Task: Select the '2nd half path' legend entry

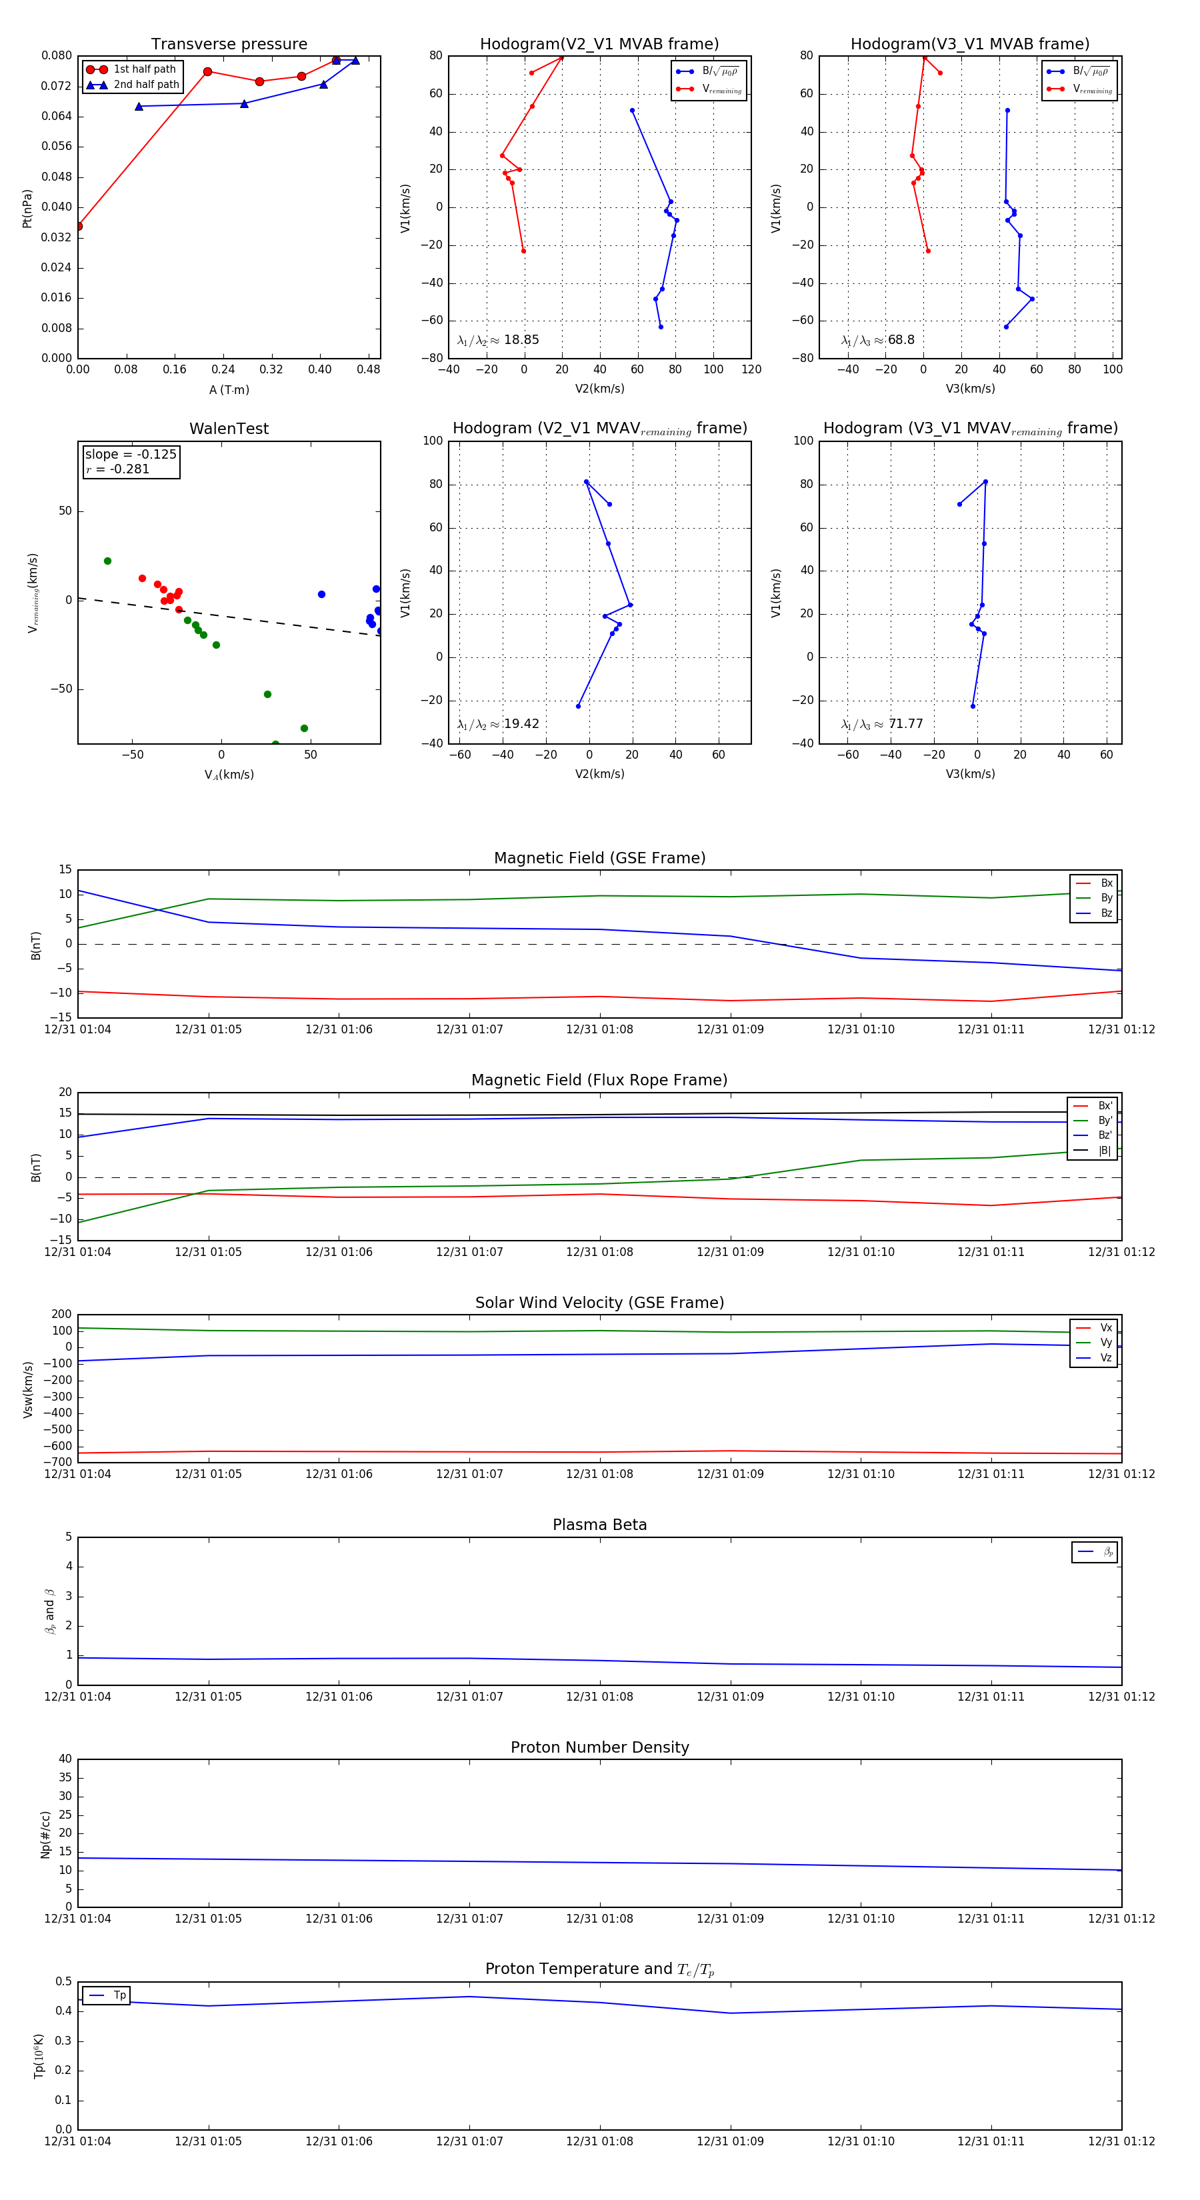Action: 133,85
